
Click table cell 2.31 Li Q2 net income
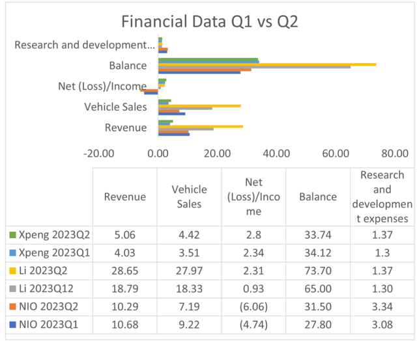(253, 271)
